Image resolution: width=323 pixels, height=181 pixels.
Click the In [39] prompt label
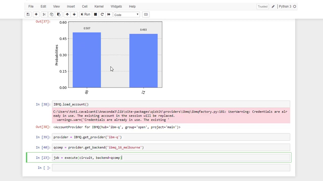43,137
